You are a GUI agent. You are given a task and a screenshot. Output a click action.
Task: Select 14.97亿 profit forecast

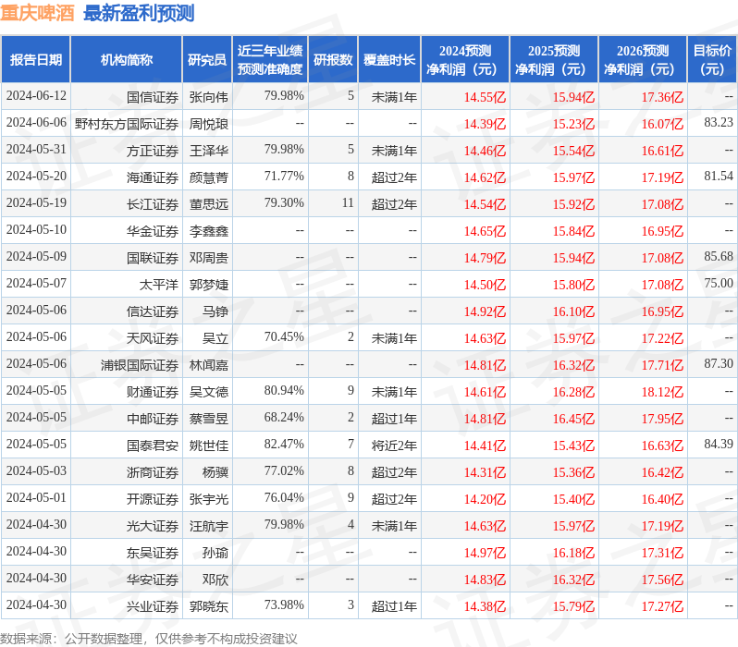click(485, 554)
